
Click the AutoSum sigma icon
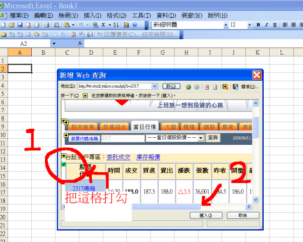[x=104, y=25]
